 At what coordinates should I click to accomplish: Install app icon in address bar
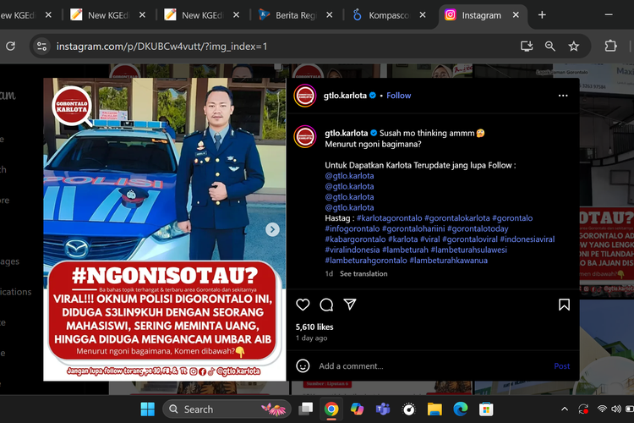pyautogui.click(x=527, y=47)
